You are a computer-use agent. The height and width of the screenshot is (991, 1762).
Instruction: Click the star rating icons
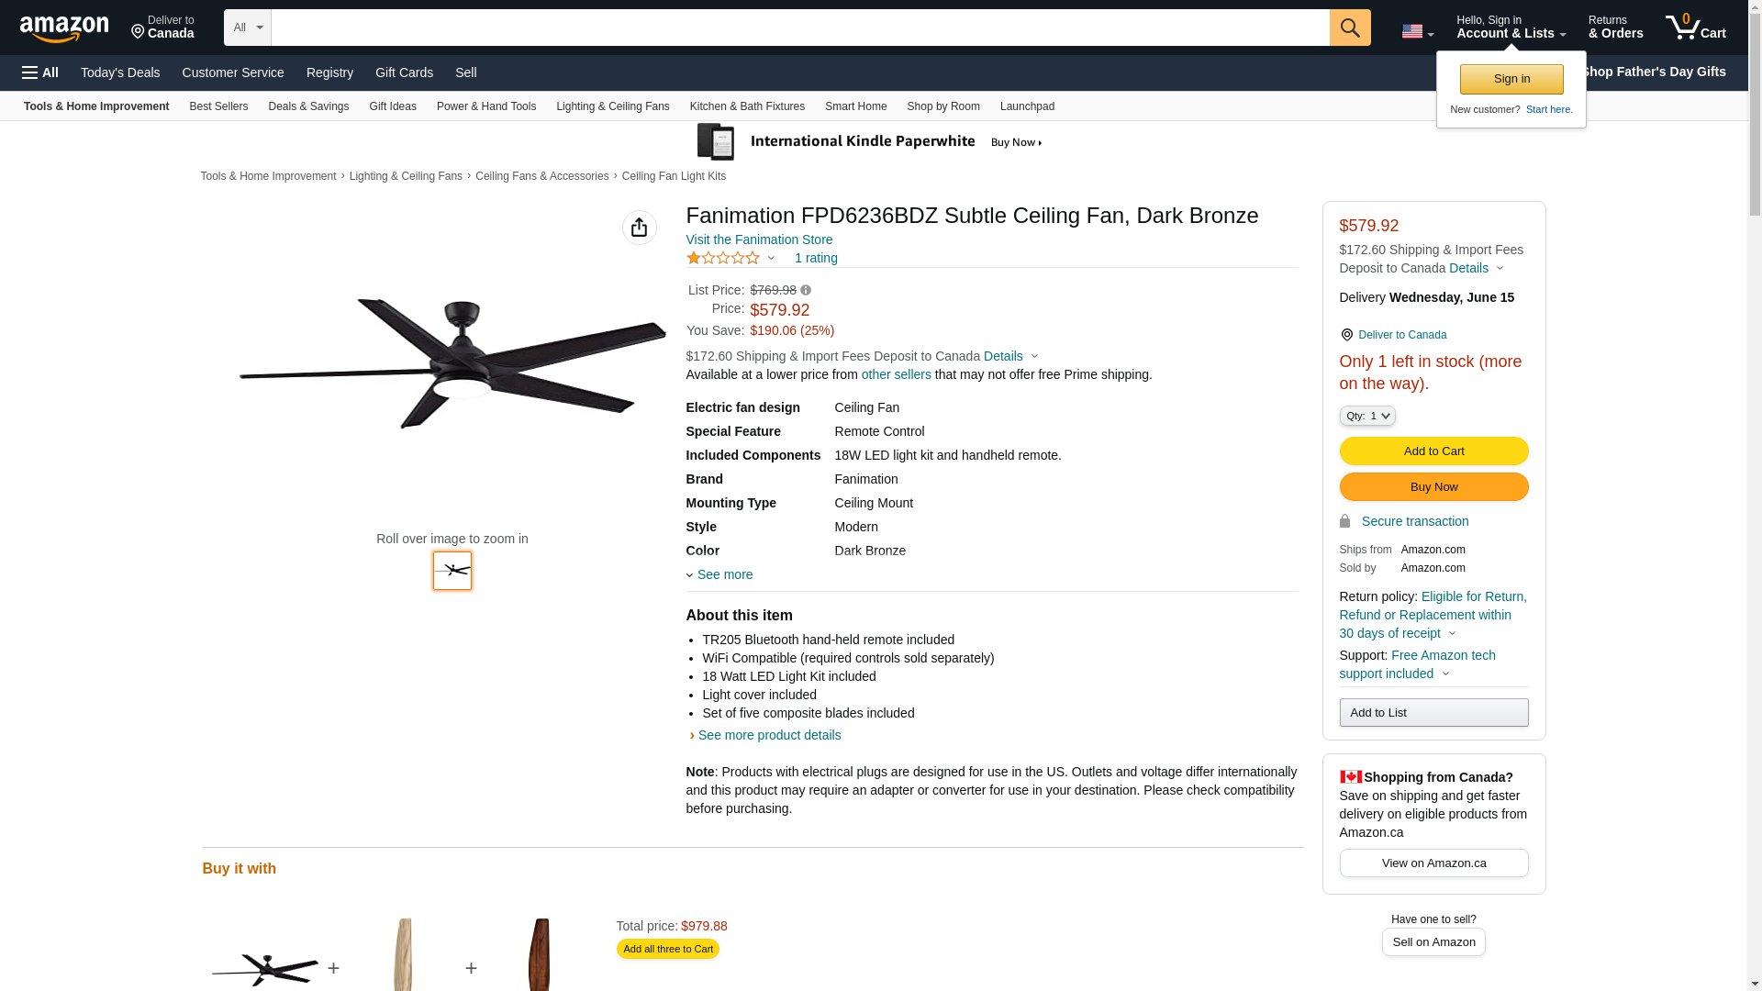723,258
